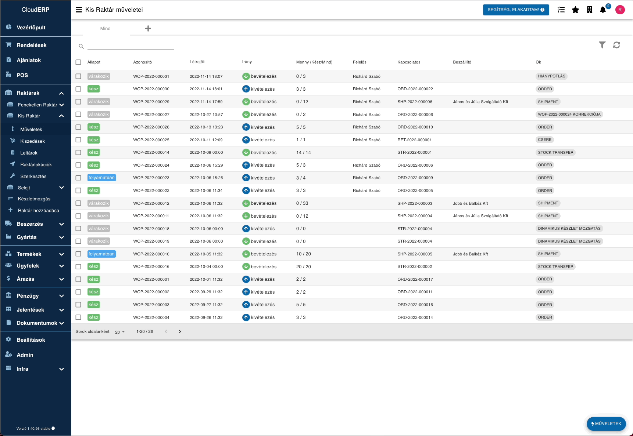Open favorites star icon
Viewport: 633px width, 436px height.
point(575,10)
